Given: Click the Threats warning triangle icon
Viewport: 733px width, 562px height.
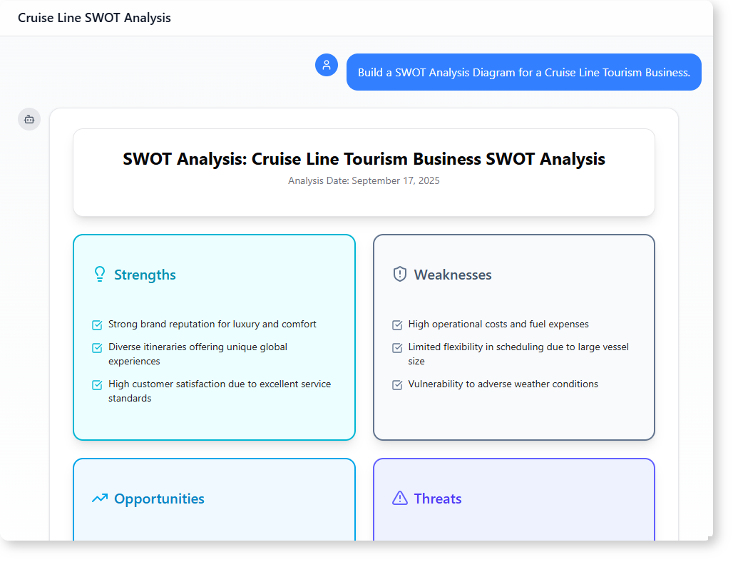Looking at the screenshot, I should 400,499.
